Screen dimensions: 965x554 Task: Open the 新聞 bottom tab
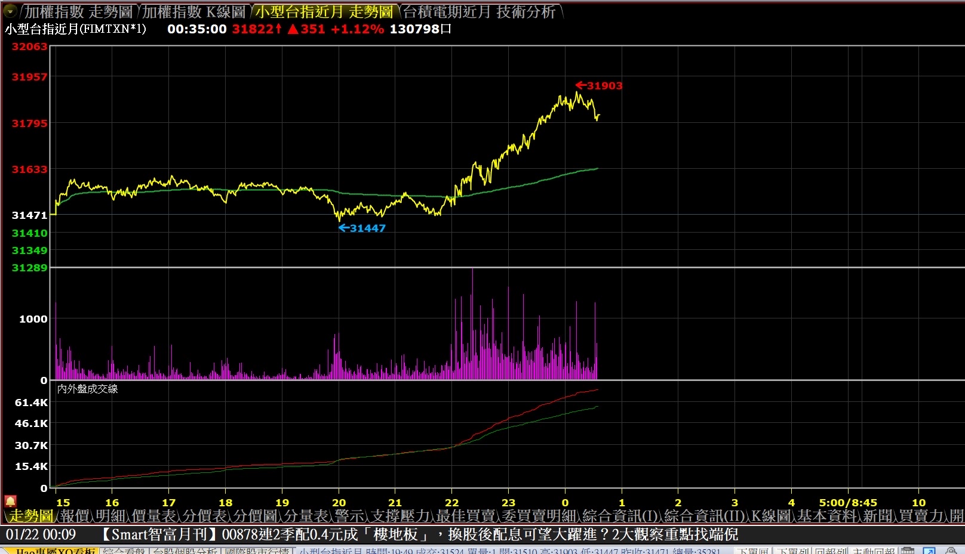coord(878,516)
